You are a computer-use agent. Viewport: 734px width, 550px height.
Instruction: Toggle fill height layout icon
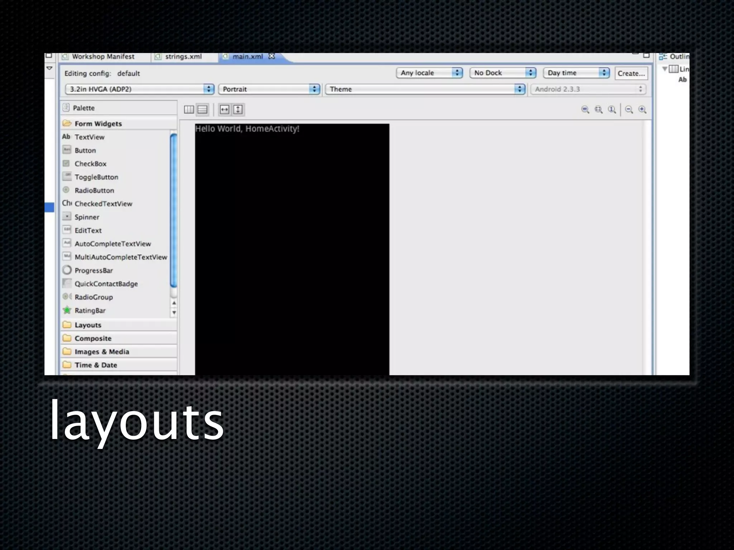pyautogui.click(x=238, y=110)
